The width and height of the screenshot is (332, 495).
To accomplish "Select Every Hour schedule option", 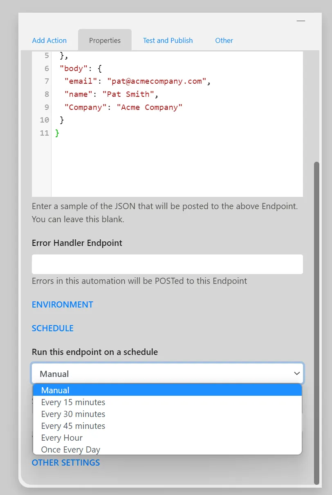I will tap(167, 438).
